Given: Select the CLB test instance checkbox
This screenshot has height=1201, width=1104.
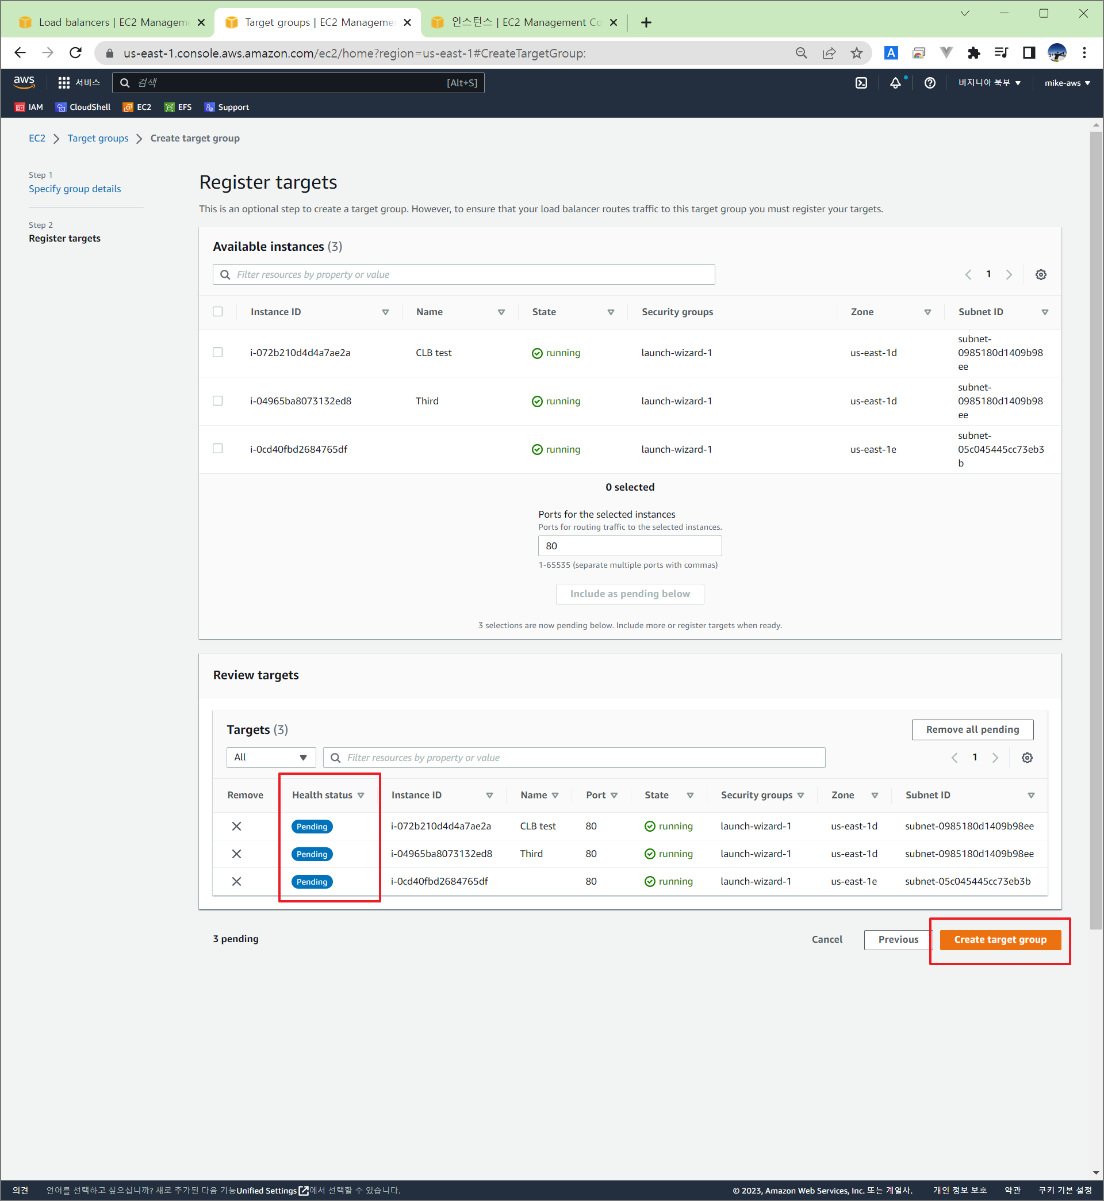Looking at the screenshot, I should 217,353.
